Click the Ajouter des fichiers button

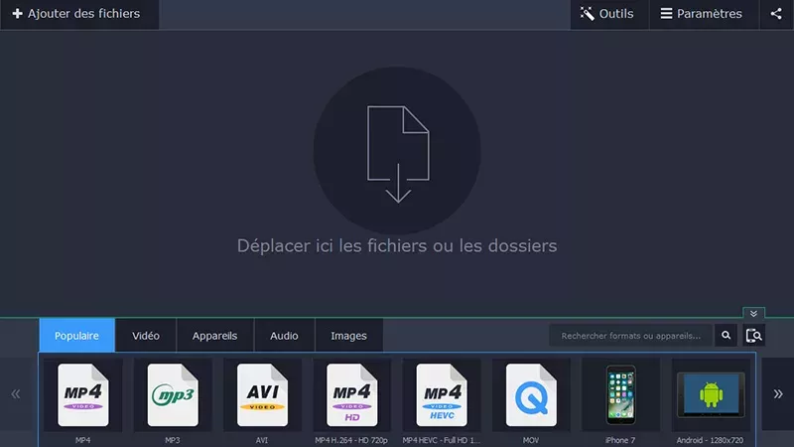point(79,14)
